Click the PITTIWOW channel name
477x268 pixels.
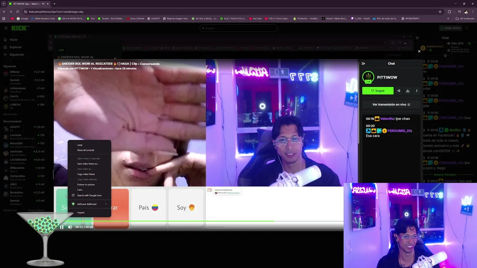click(387, 77)
